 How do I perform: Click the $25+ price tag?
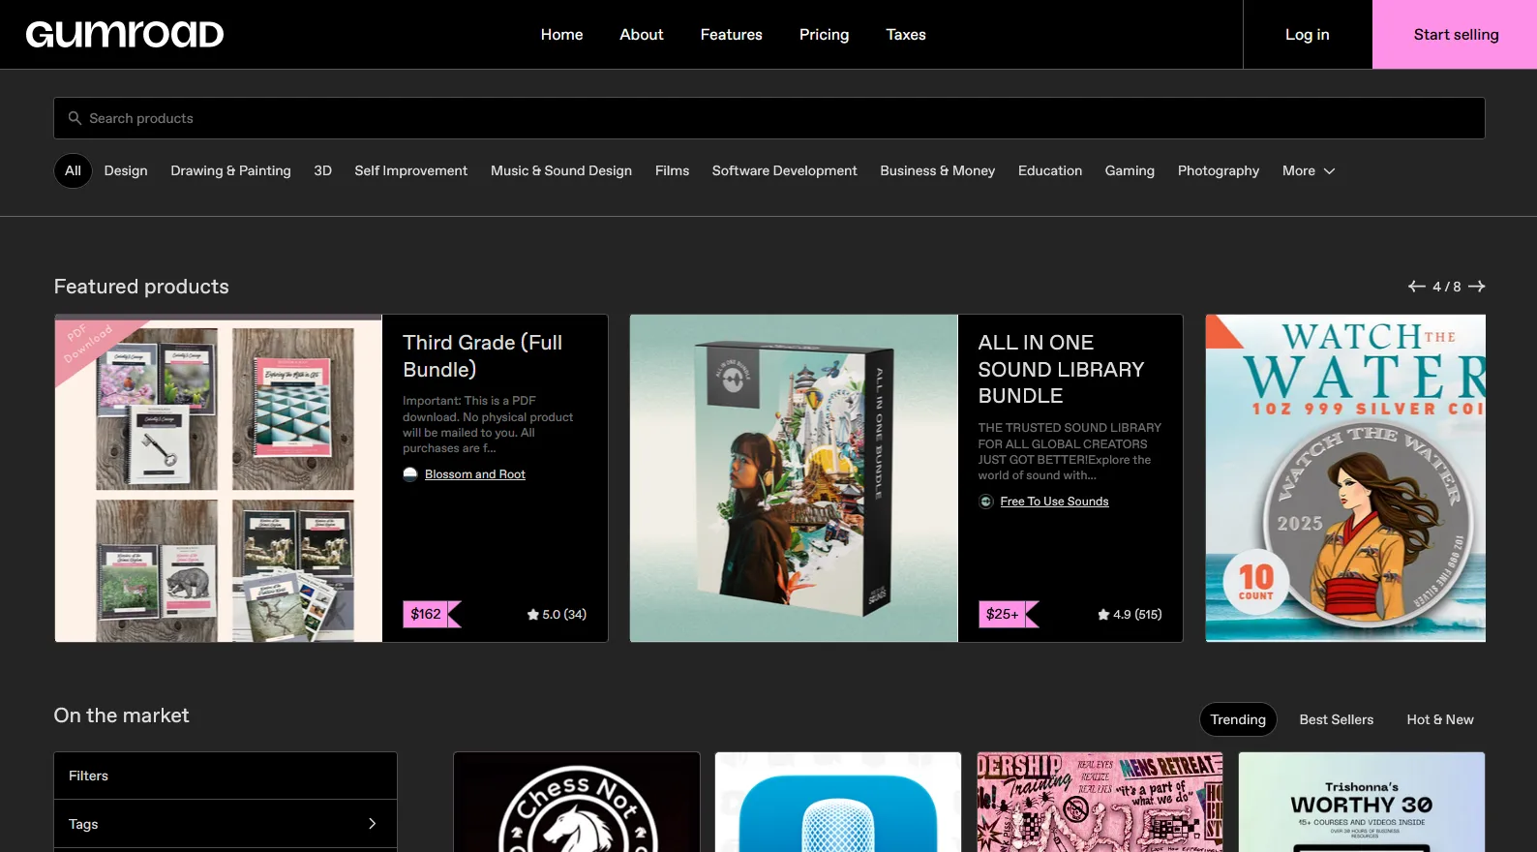pos(1003,614)
